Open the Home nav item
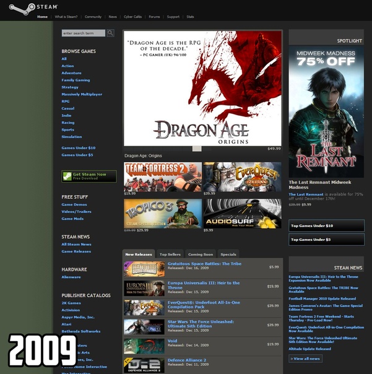372x374 pixels. pos(42,17)
